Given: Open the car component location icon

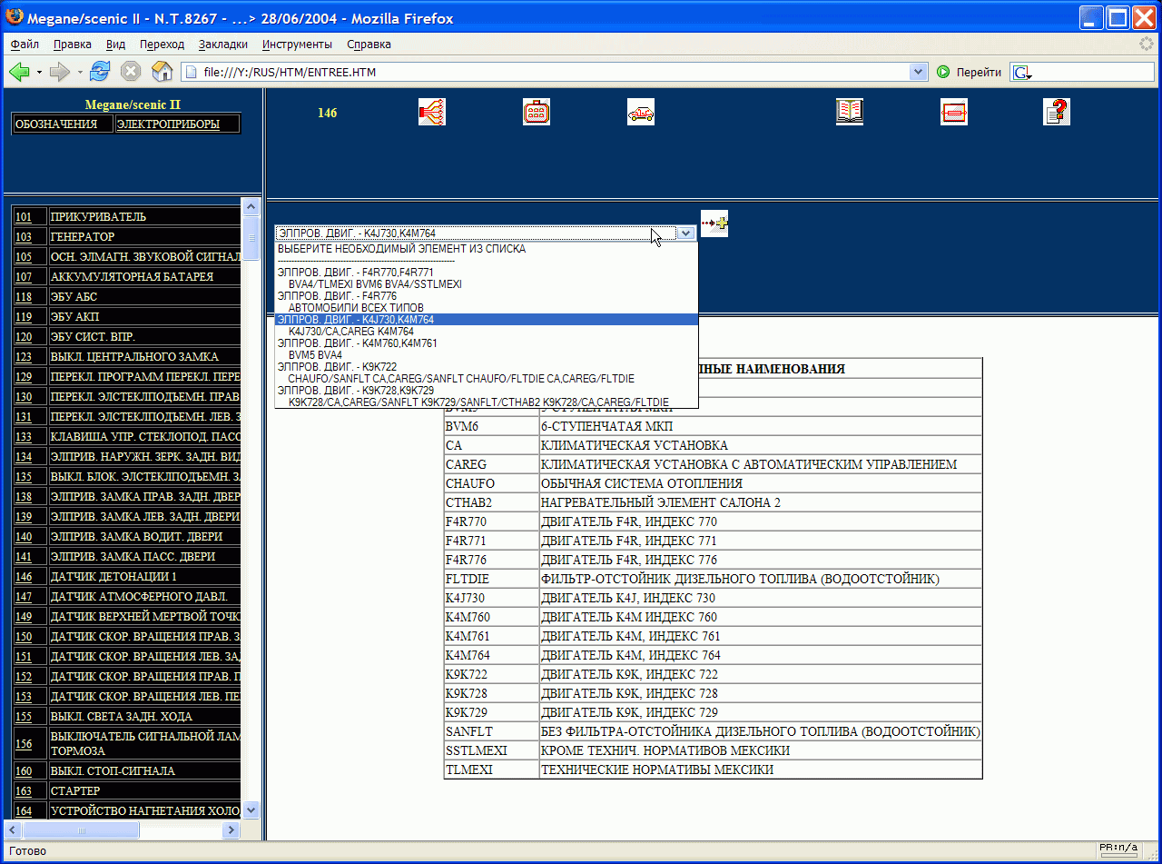Looking at the screenshot, I should pos(641,112).
